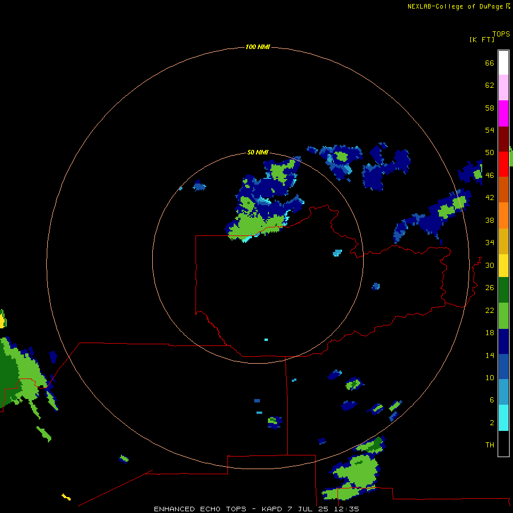
Task: Click the TH legend label
Action: click(490, 445)
